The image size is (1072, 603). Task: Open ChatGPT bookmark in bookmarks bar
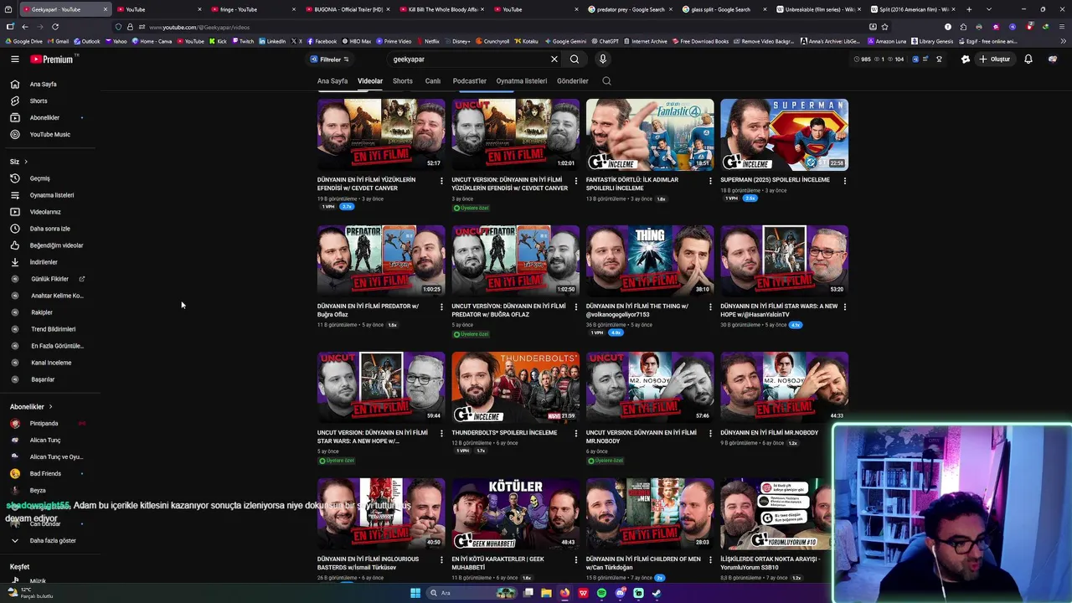[x=605, y=41]
